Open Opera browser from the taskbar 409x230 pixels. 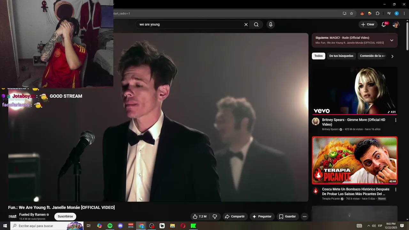pos(183,226)
